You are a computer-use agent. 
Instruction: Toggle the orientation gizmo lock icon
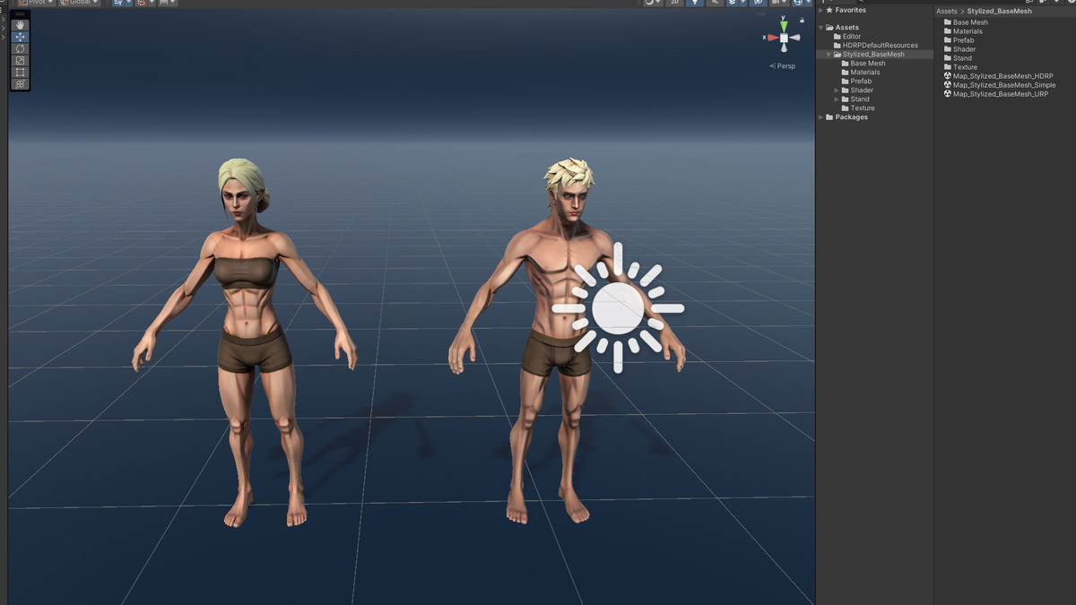(x=802, y=20)
